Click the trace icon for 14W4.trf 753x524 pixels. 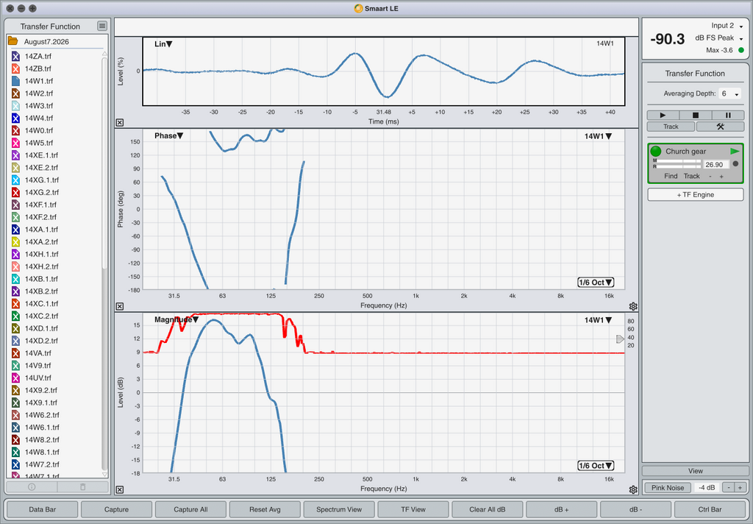pyautogui.click(x=15, y=118)
